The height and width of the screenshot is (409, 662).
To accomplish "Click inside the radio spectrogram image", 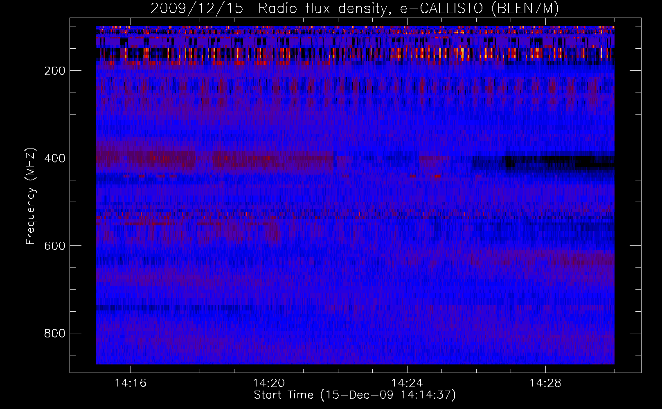I will [355, 195].
